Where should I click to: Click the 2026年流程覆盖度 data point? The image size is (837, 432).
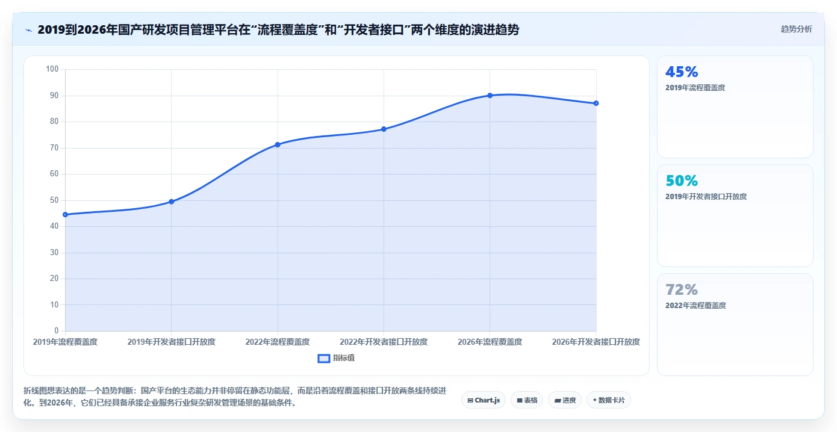point(490,96)
